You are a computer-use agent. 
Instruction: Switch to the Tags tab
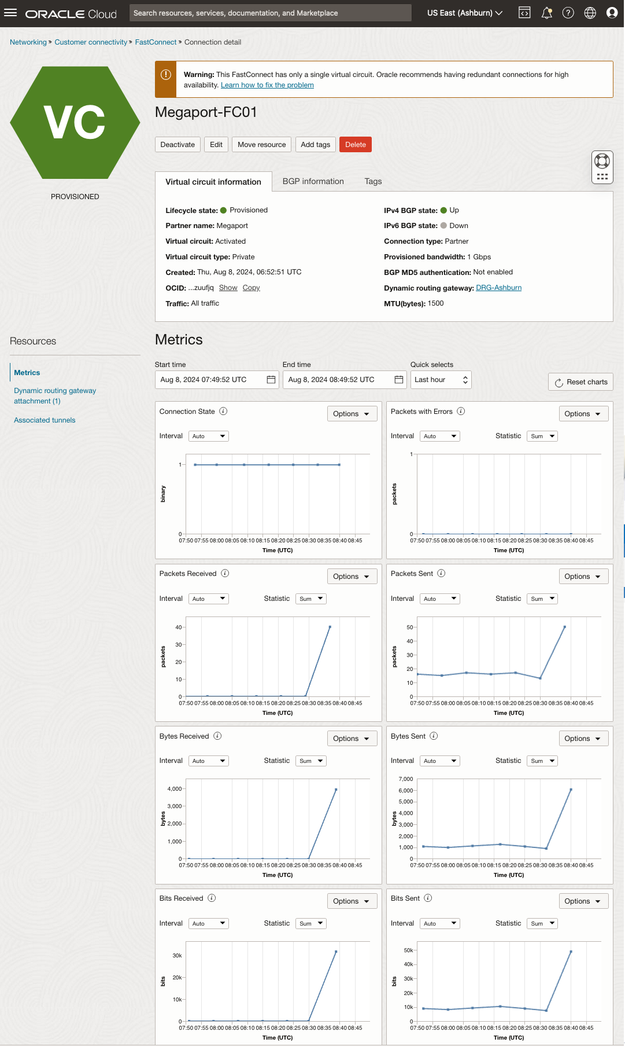click(373, 181)
